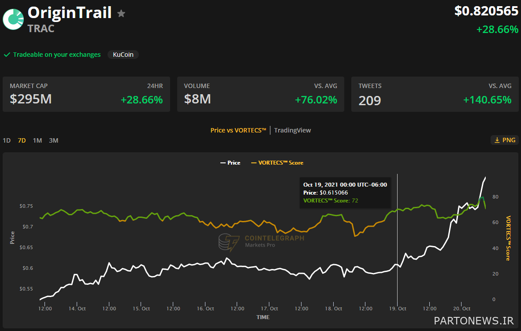Favorite OriginTrail with the star icon
This screenshot has width=521, height=331.
point(121,13)
